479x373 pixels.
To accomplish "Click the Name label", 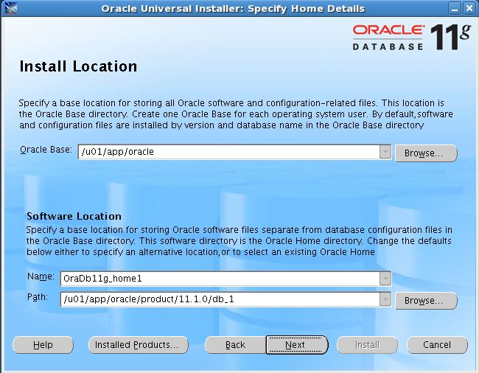I will [x=41, y=276].
